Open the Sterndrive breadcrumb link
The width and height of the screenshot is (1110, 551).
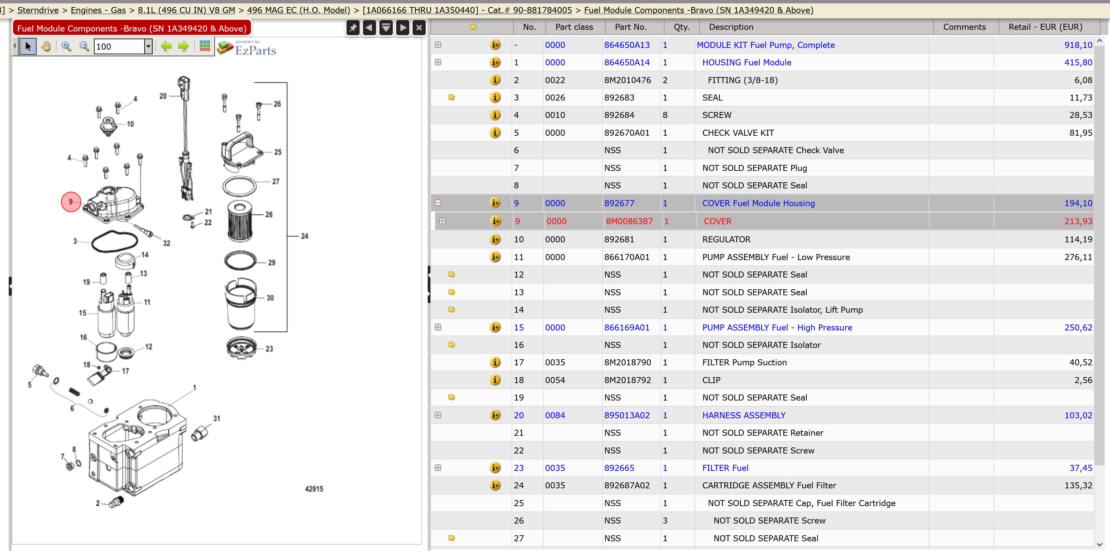(38, 10)
